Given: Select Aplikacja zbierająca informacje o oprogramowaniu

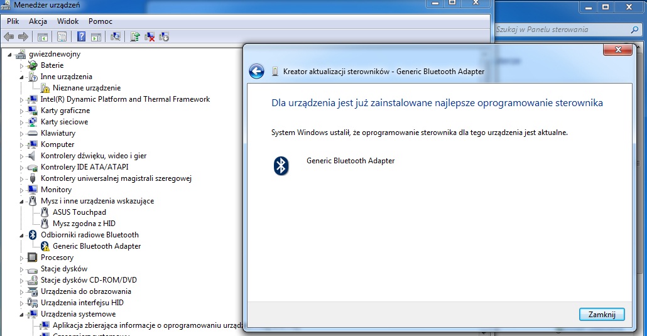Looking at the screenshot, I should (148, 325).
